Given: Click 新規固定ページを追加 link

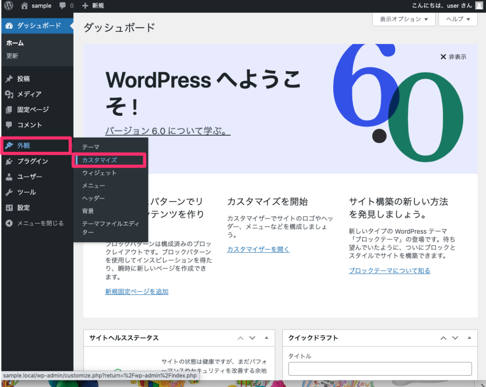Looking at the screenshot, I should point(137,292).
